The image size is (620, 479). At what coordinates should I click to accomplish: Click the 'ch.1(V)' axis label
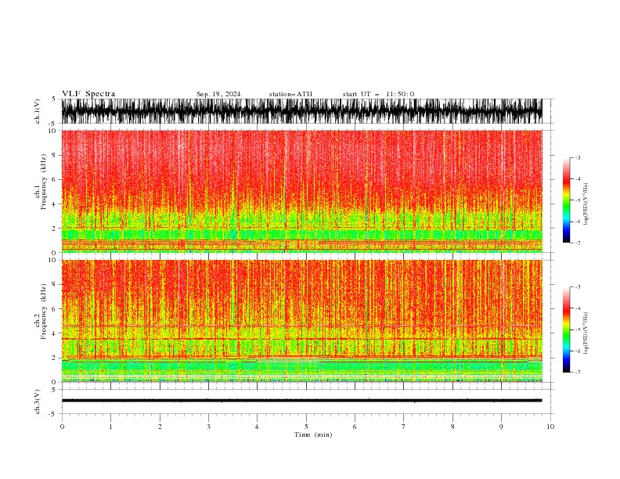[x=38, y=111]
